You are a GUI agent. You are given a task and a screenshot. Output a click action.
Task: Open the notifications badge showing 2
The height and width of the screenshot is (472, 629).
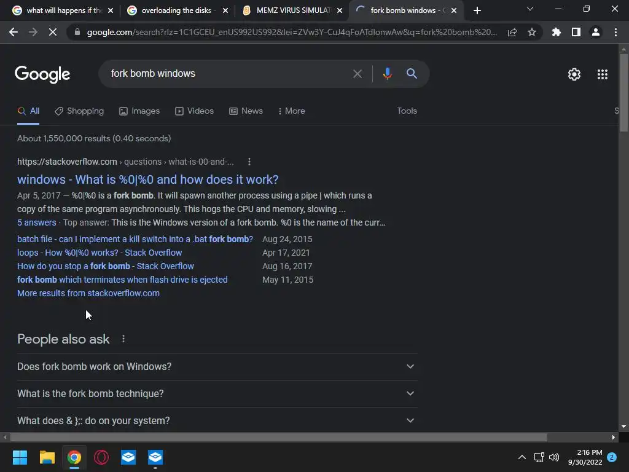[x=612, y=457]
